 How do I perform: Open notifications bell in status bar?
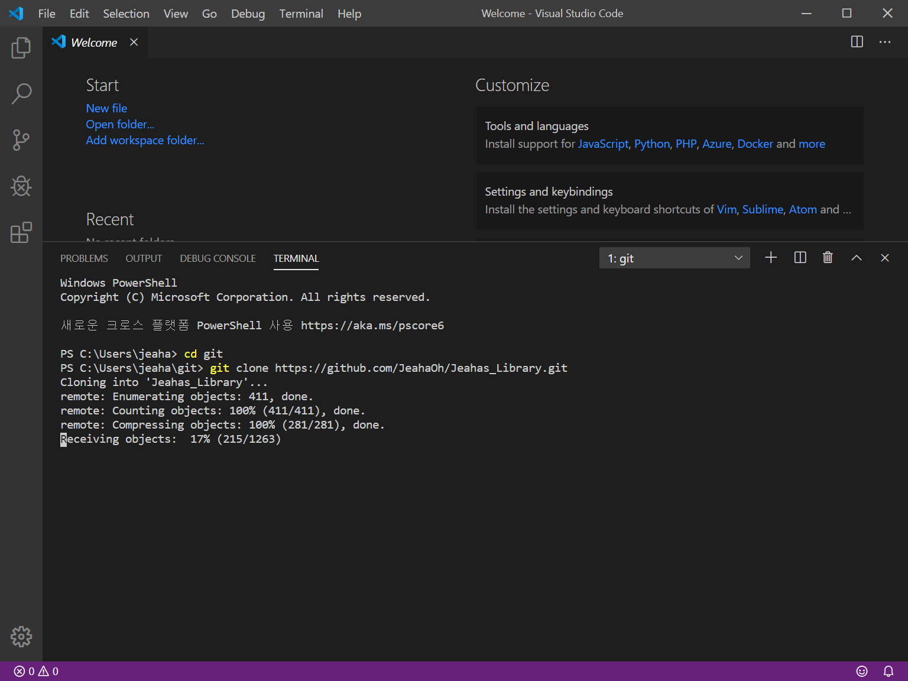pyautogui.click(x=888, y=672)
